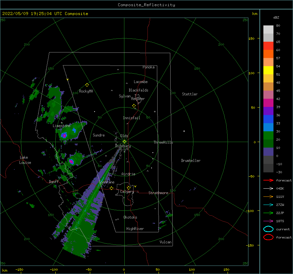Viewport: 293px width, 274px height.
Task: Click the Stettler label
Action: click(x=190, y=94)
